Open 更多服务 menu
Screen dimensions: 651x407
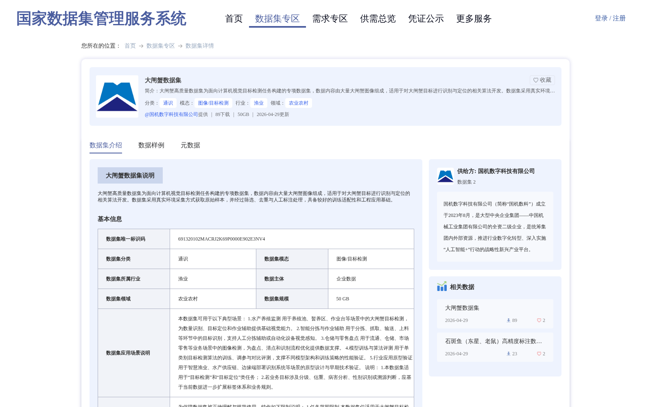474,19
